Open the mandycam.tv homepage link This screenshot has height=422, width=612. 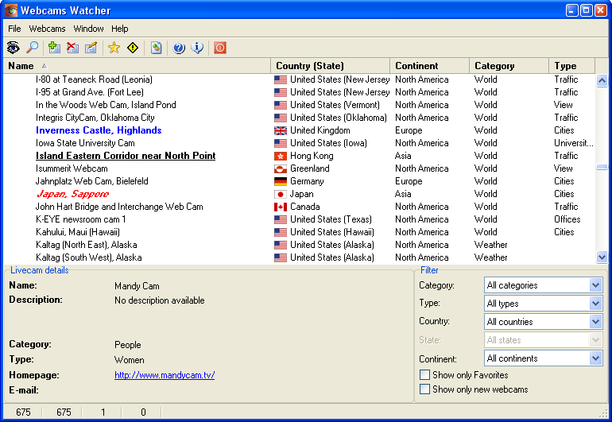[165, 375]
